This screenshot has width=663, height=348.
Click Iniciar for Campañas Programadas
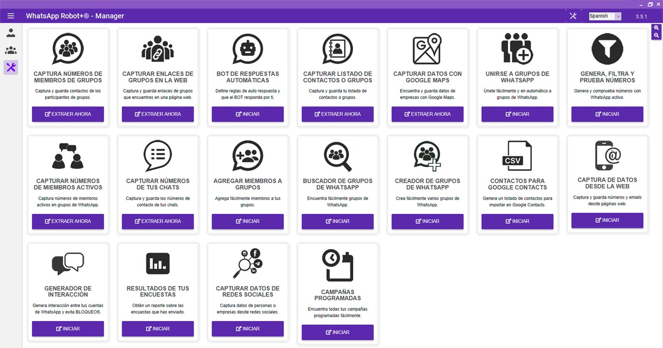338,332
